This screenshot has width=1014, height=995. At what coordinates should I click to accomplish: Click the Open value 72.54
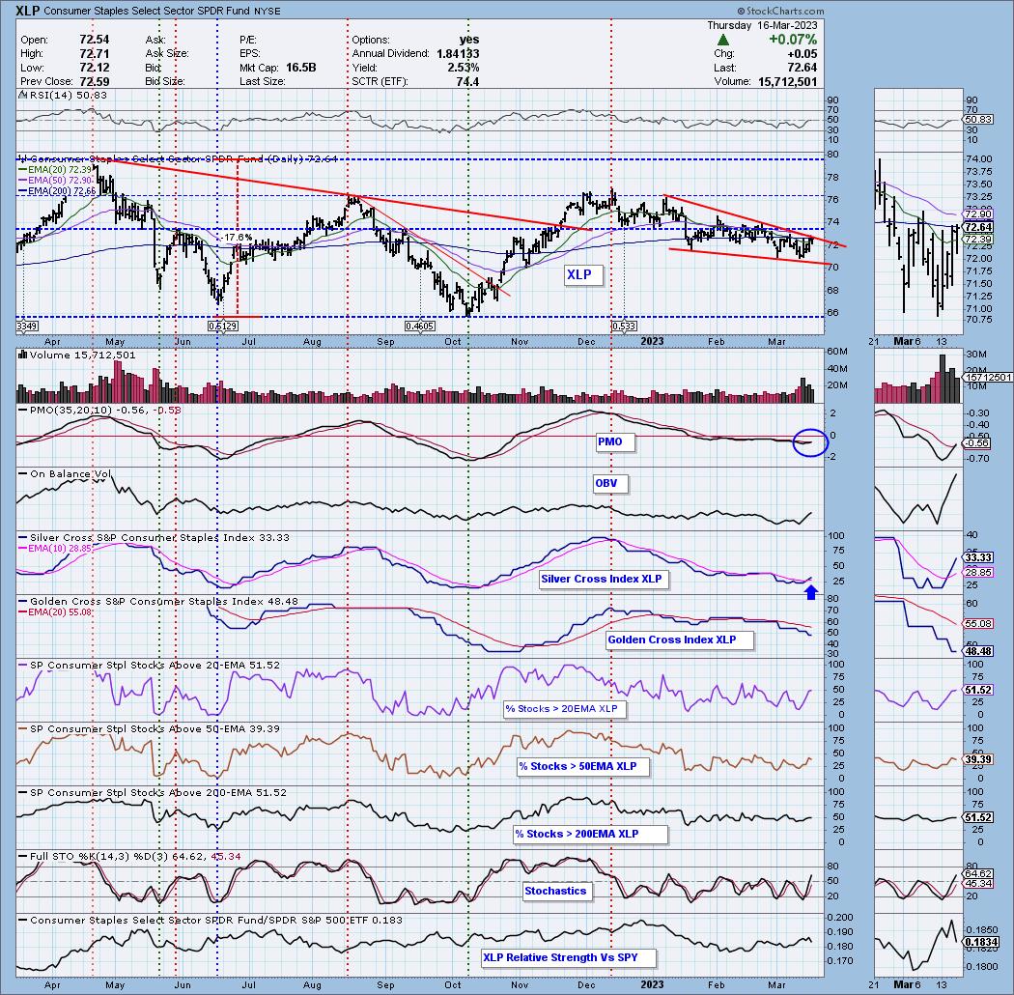tap(95, 41)
